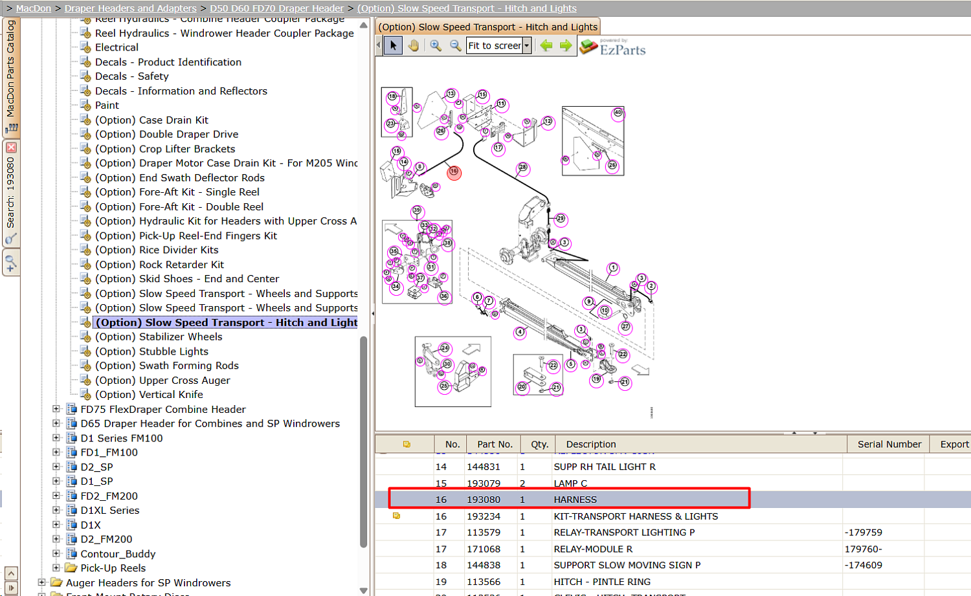Select callout 2 on the diagram
Image resolution: width=971 pixels, height=596 pixels.
point(651,286)
